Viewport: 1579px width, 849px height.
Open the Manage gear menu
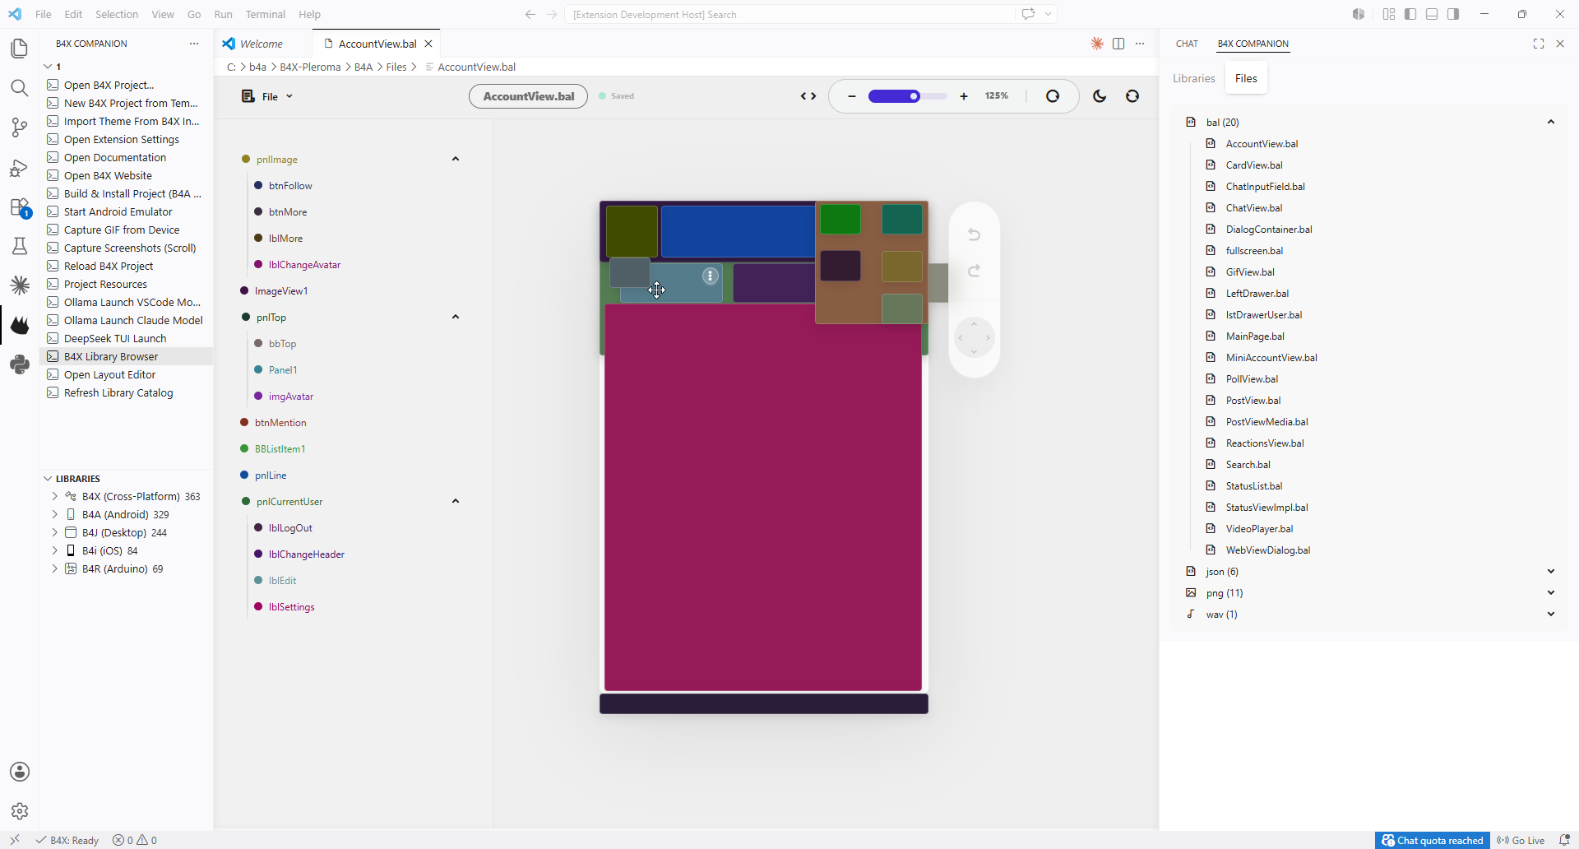pos(20,811)
